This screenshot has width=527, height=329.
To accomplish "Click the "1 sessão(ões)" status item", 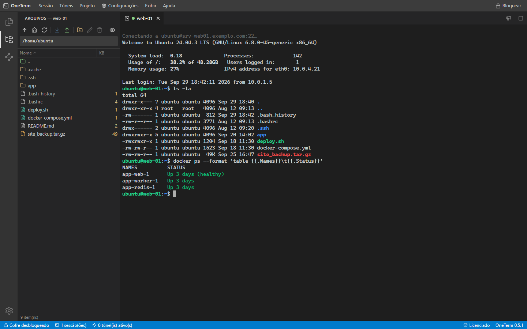I will pyautogui.click(x=71, y=325).
